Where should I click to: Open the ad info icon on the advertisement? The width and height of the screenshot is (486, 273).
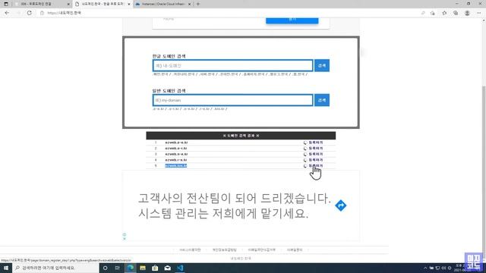(125, 234)
